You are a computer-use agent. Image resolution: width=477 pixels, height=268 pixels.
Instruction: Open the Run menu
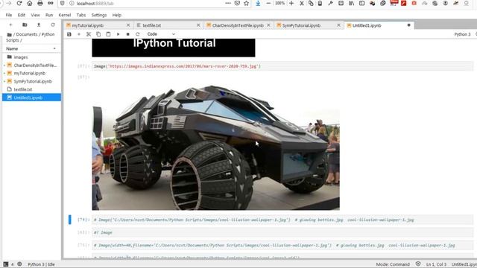[49, 15]
